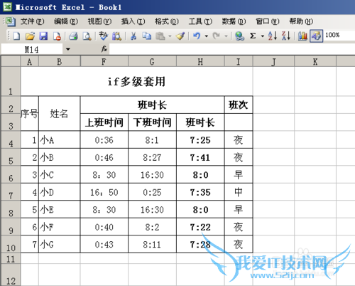Sort descending with the Z-A icon
The image size is (355, 286).
[286, 36]
